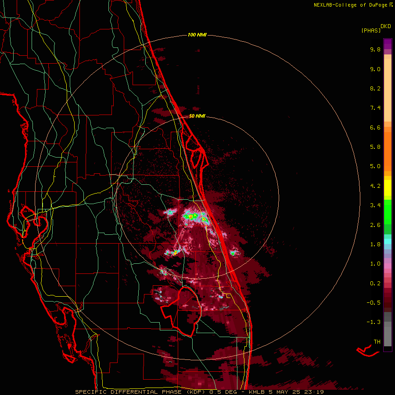Image resolution: width=395 pixels, height=395 pixels.
Task: Click the large red-outlined lake in the south
Action: point(182,311)
